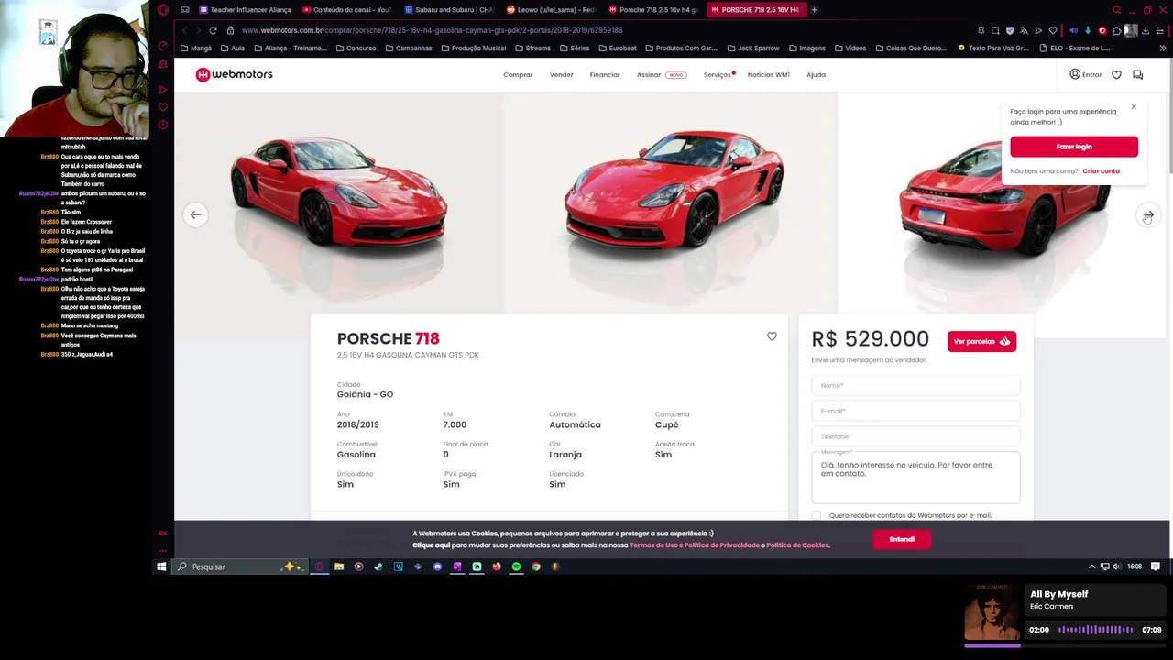Viewport: 1173px width, 660px height.
Task: Focus the Telefone input field
Action: click(915, 436)
